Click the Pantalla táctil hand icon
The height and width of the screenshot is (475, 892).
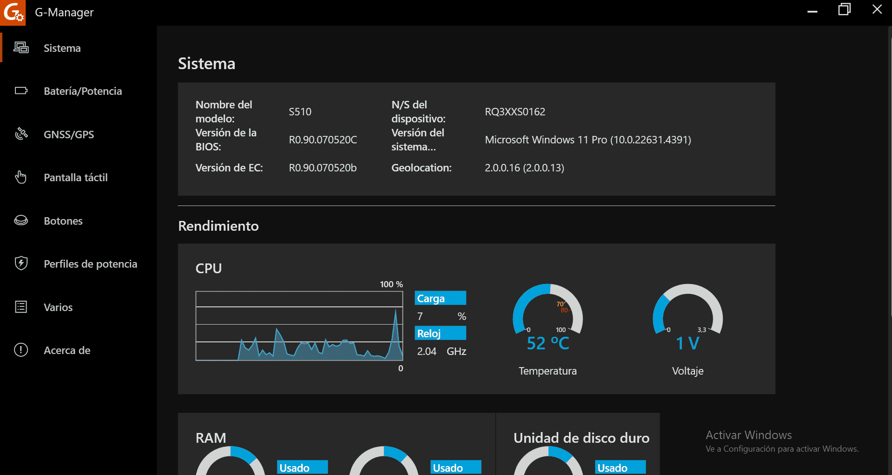pos(21,177)
